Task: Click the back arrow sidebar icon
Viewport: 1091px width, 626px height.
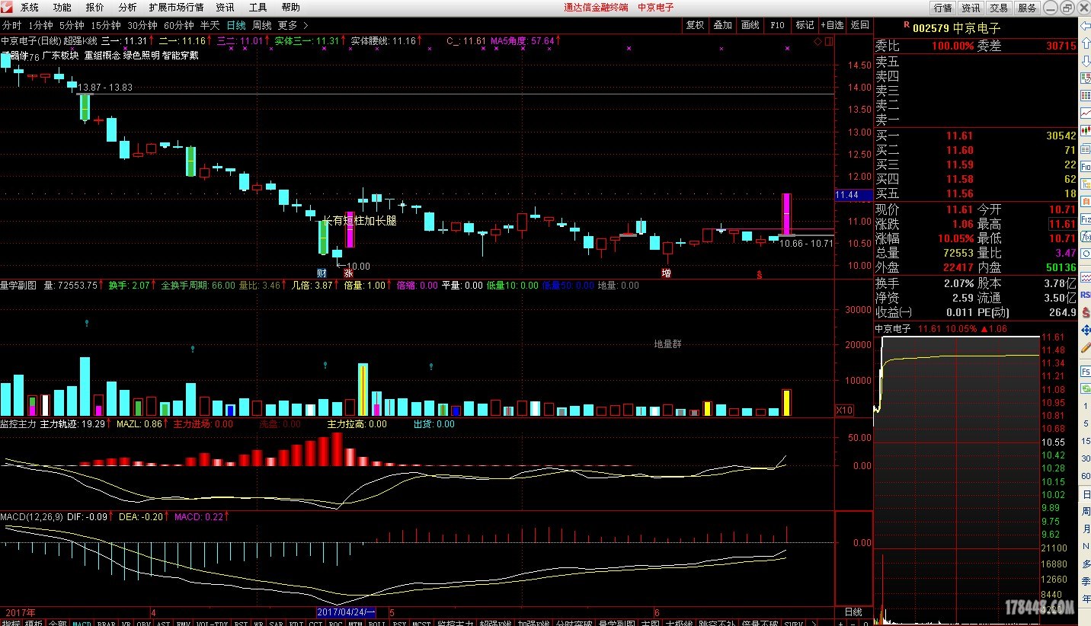Action: coord(1085,27)
